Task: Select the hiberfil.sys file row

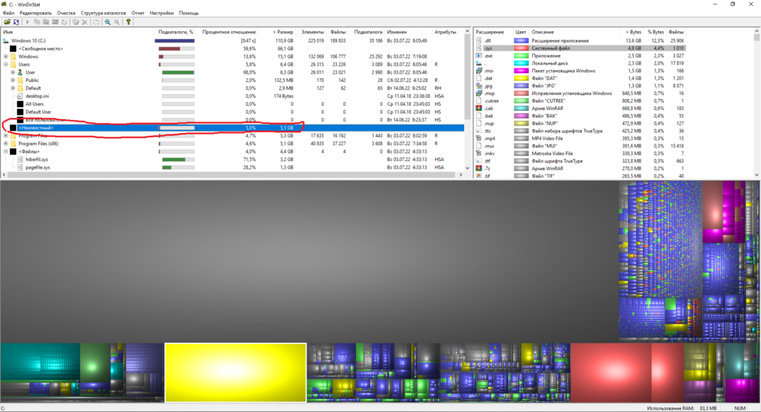Action: coord(37,160)
